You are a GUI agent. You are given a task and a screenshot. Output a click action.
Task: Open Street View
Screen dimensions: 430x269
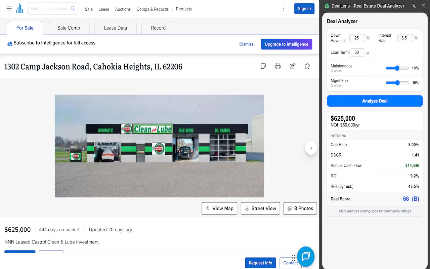click(x=260, y=208)
